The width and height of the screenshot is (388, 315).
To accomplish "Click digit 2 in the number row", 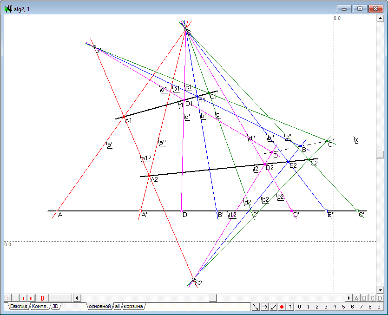I will point(317,307).
